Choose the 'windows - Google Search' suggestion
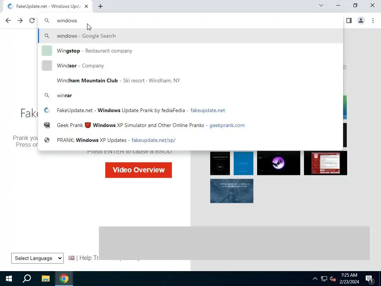381x286 pixels. (190, 36)
